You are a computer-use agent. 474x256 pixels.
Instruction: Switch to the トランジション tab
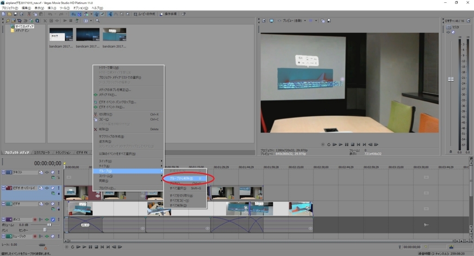(x=63, y=153)
